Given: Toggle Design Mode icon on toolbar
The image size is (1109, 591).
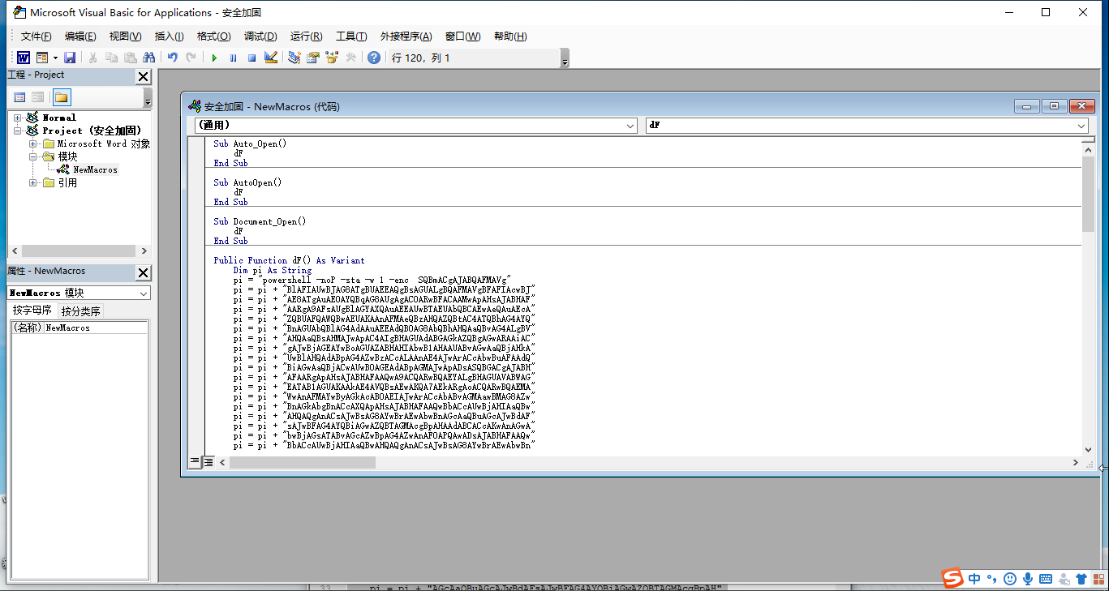Looking at the screenshot, I should pos(271,58).
